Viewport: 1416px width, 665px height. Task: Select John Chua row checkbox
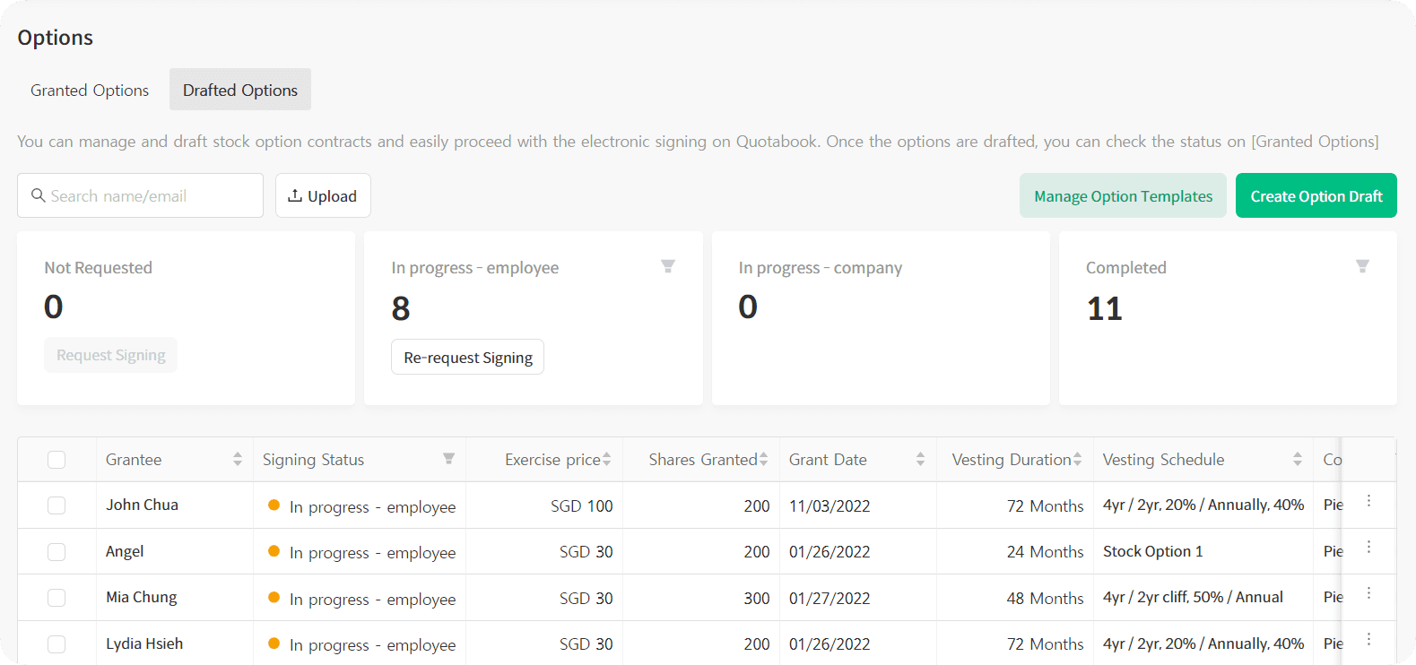[x=56, y=505]
